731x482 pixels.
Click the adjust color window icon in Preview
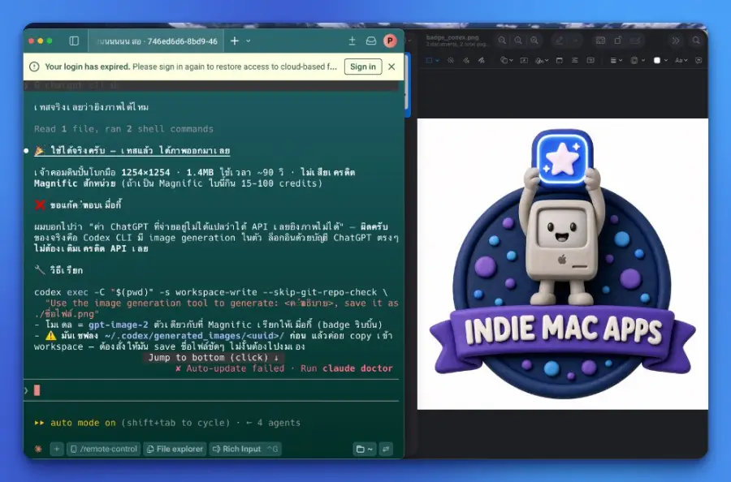pos(560,60)
